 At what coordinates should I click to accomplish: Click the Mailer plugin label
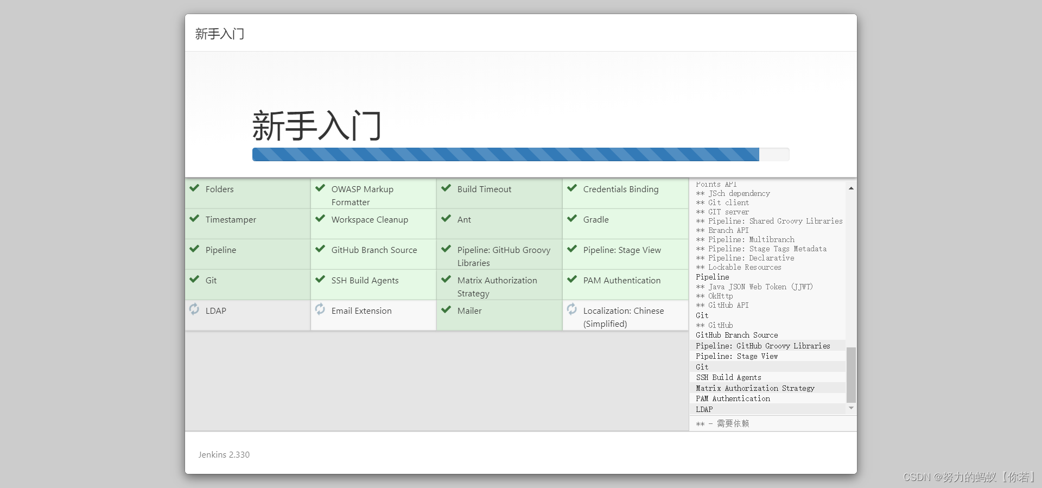469,310
